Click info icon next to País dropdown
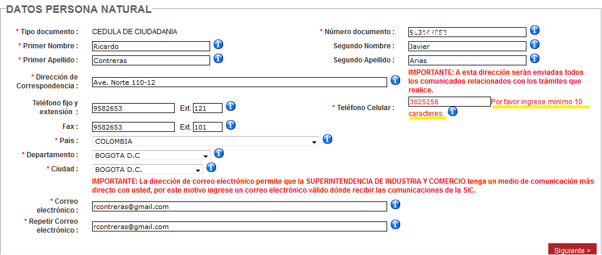The image size is (602, 255). pos(328,140)
